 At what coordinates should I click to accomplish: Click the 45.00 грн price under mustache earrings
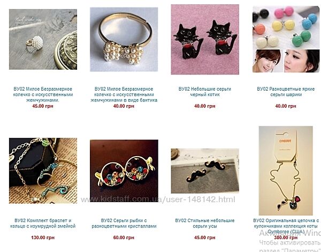click(205, 238)
